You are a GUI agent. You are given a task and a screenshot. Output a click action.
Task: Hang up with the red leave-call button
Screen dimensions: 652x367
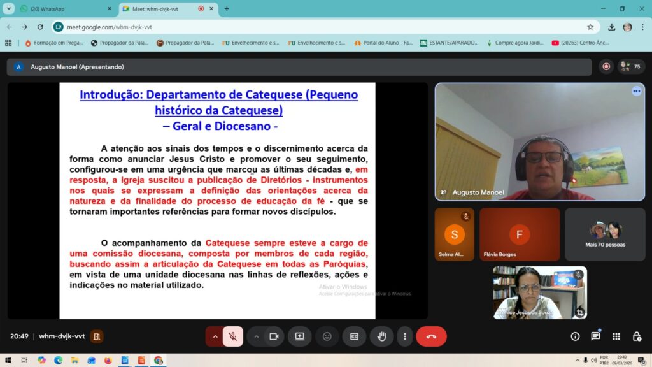pyautogui.click(x=431, y=336)
